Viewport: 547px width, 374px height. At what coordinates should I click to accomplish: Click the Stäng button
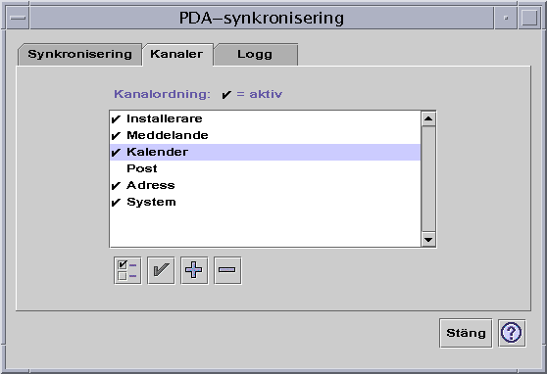point(466,333)
